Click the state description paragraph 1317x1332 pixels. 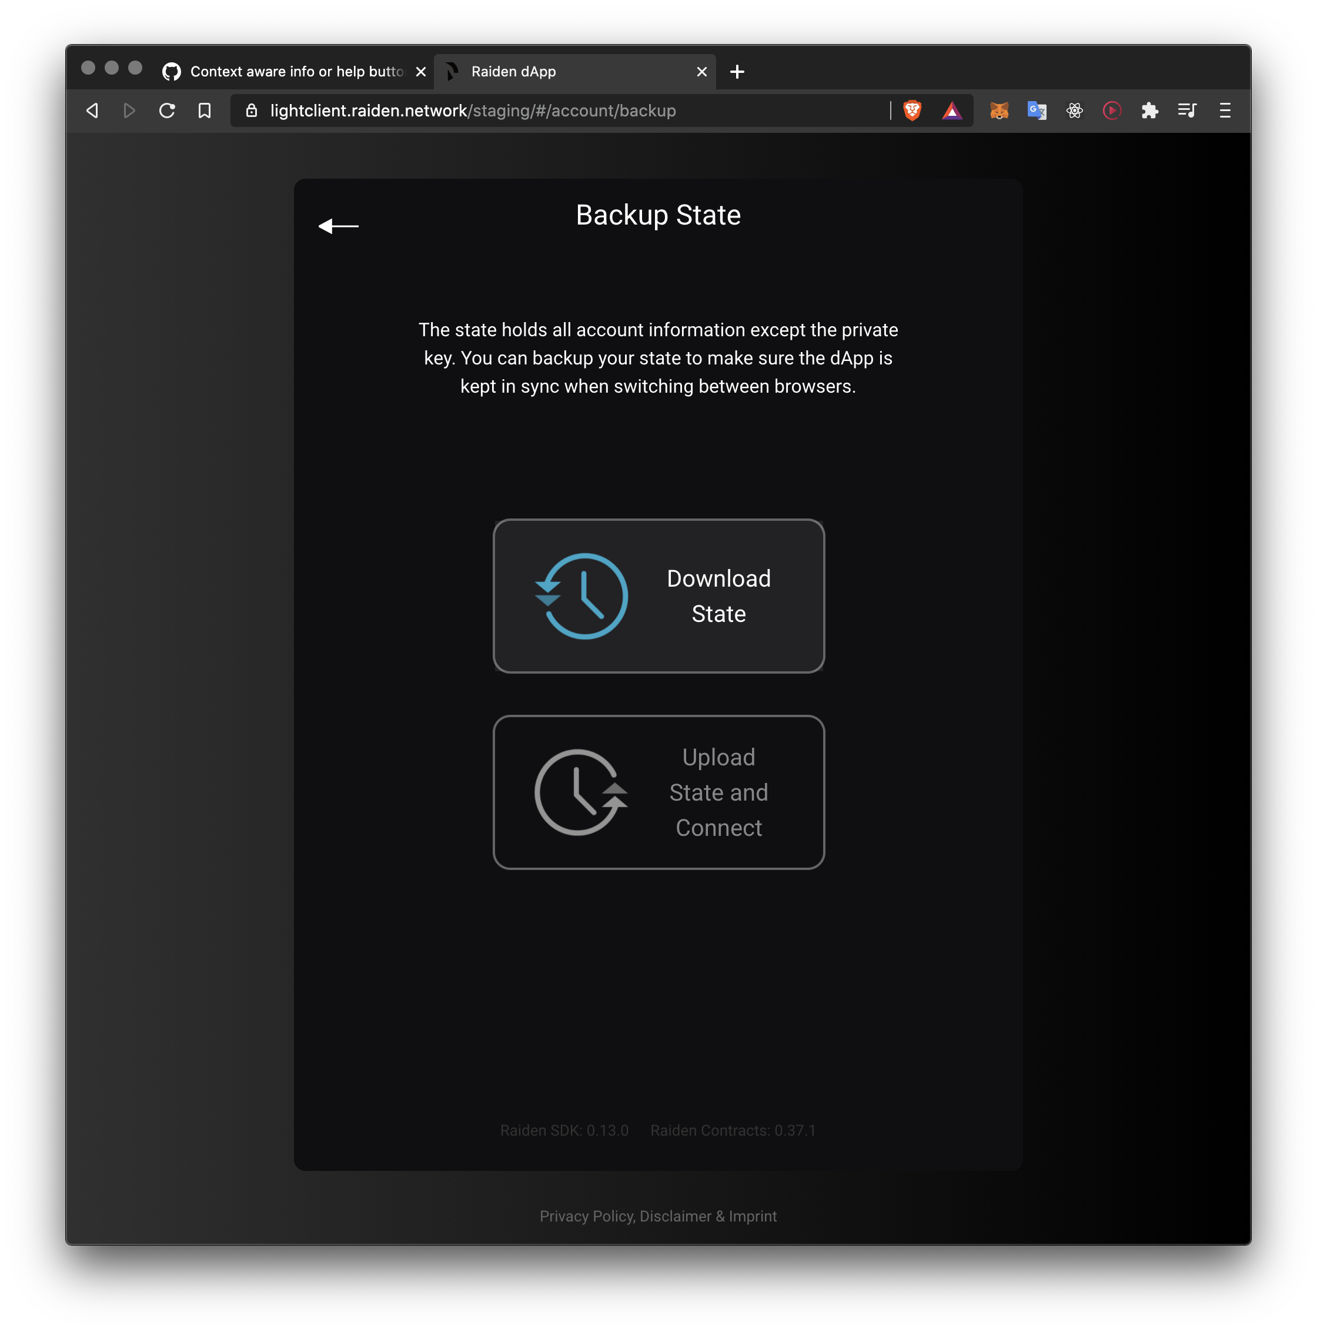[658, 358]
